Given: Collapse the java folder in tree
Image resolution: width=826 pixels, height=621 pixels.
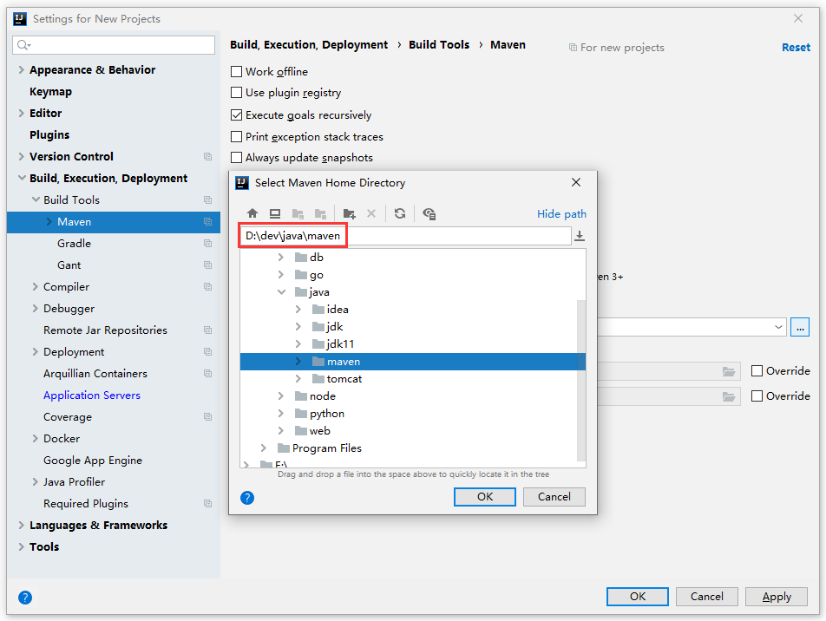Looking at the screenshot, I should [x=282, y=291].
